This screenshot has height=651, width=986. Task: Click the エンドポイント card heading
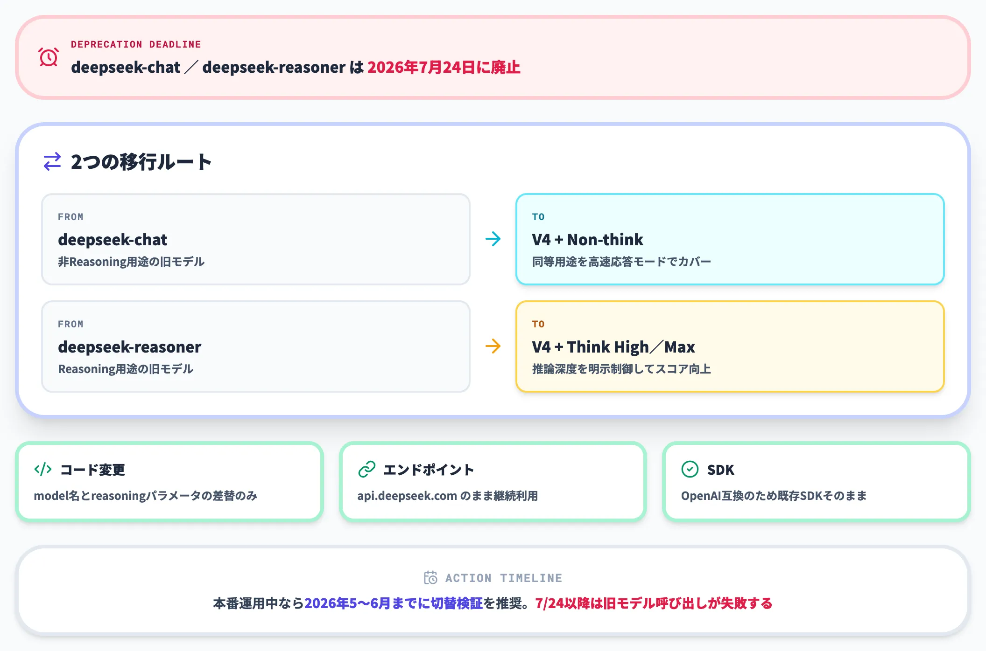[429, 470]
